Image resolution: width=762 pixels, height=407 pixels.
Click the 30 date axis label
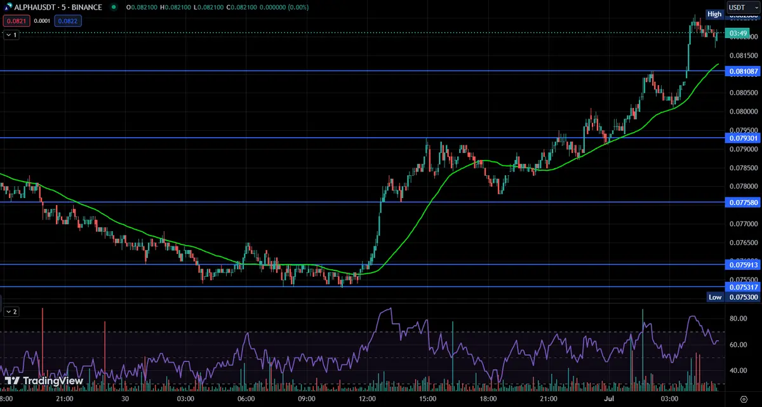click(x=125, y=399)
